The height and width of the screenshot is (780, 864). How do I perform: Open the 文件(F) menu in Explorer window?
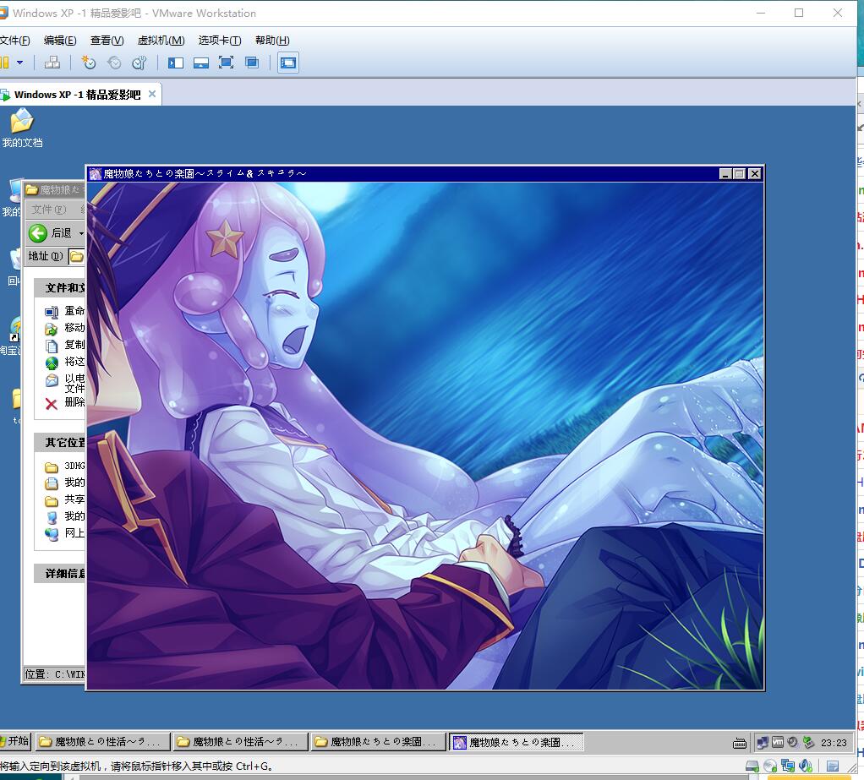[x=46, y=209]
